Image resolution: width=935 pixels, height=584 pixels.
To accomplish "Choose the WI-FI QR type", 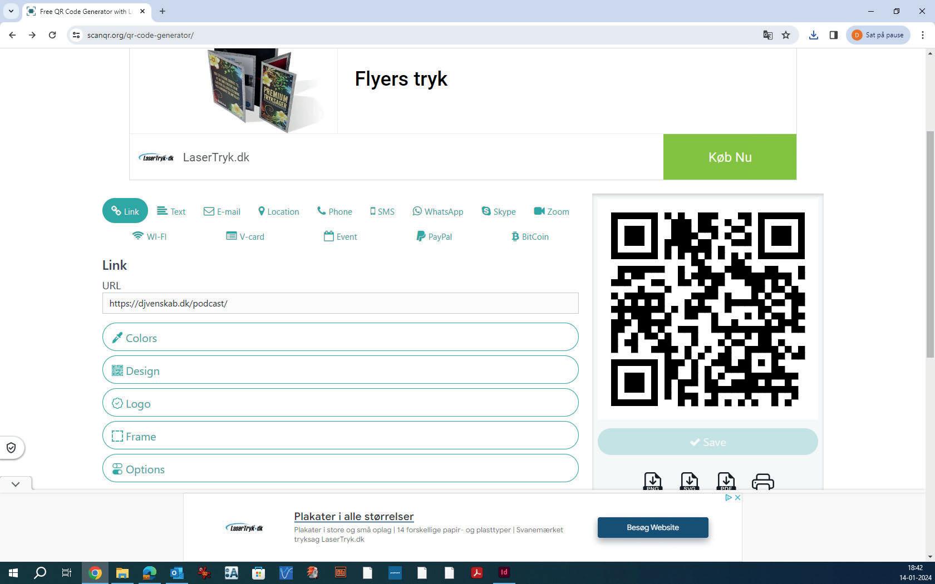I will (149, 236).
